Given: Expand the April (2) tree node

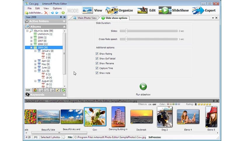Looking at the screenshot, I should click(x=35, y=61).
